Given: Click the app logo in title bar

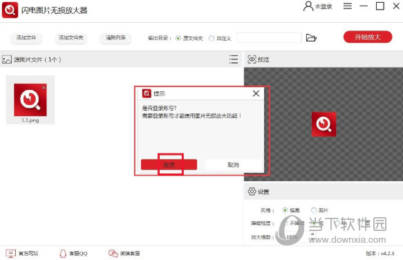Looking at the screenshot, I should tap(10, 10).
